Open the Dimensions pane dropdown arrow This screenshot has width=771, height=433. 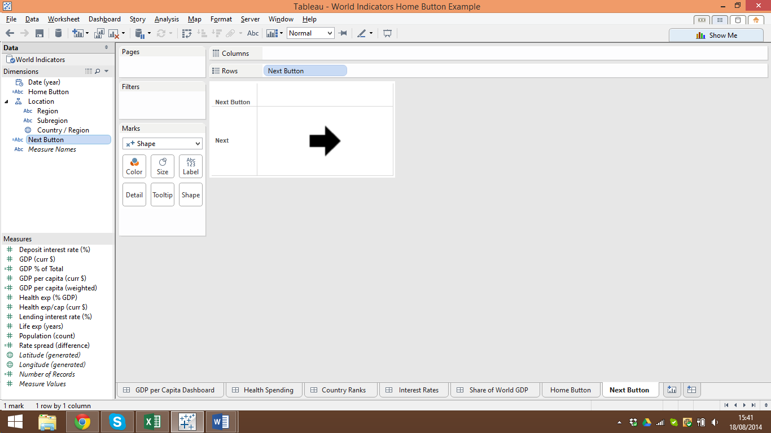pyautogui.click(x=107, y=72)
